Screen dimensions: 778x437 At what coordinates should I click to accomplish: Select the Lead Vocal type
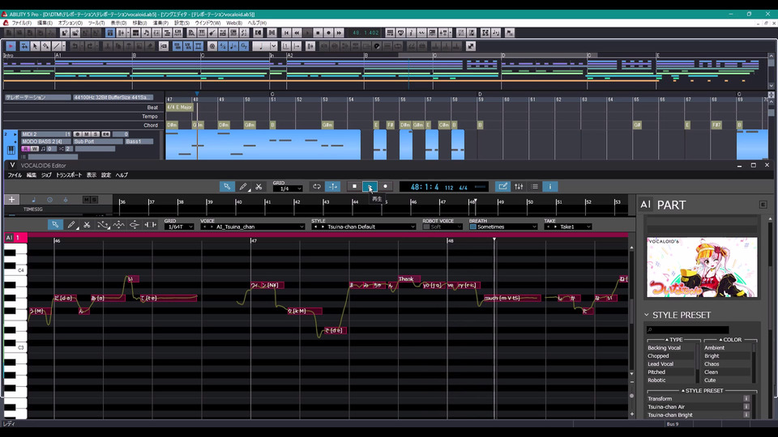660,364
